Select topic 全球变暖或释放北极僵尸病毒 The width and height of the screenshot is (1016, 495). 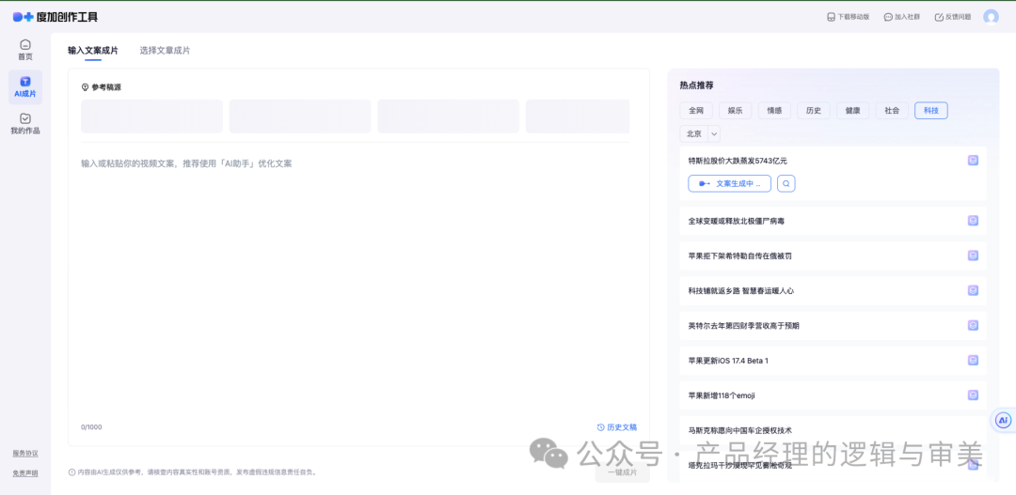pos(737,222)
